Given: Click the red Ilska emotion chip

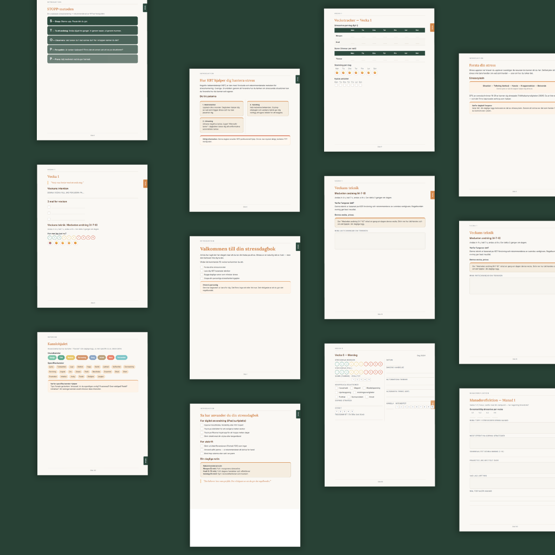Looking at the screenshot, I should coord(111,358).
